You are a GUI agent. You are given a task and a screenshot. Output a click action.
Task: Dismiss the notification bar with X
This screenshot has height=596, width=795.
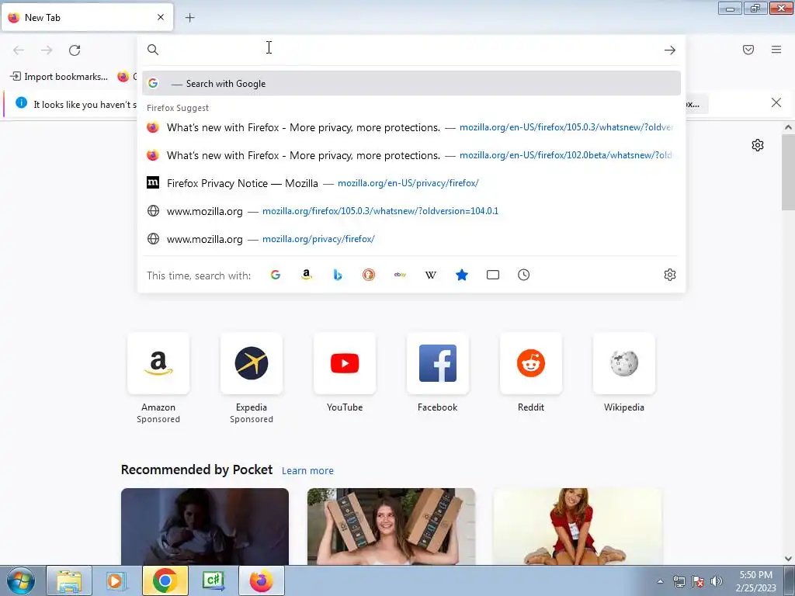[776, 103]
